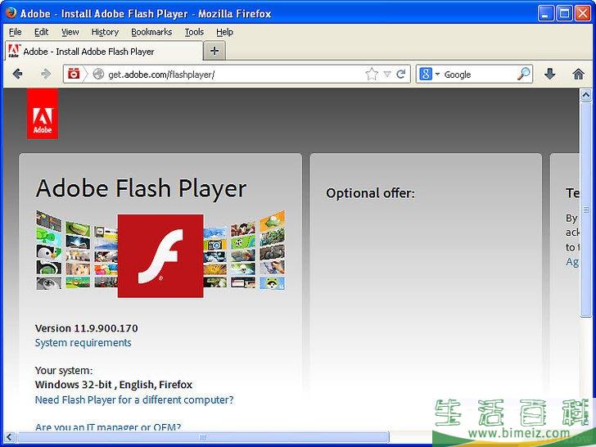Screen dimensions: 596x447
Task: Reload the page with the refresh icon
Action: tap(400, 74)
